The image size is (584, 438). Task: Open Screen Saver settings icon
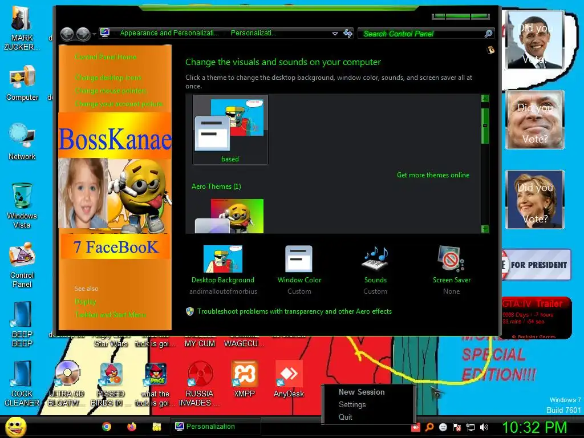point(452,270)
